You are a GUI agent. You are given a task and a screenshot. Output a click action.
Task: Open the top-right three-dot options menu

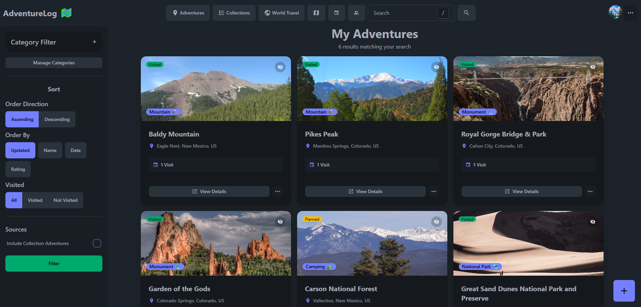pos(631,13)
